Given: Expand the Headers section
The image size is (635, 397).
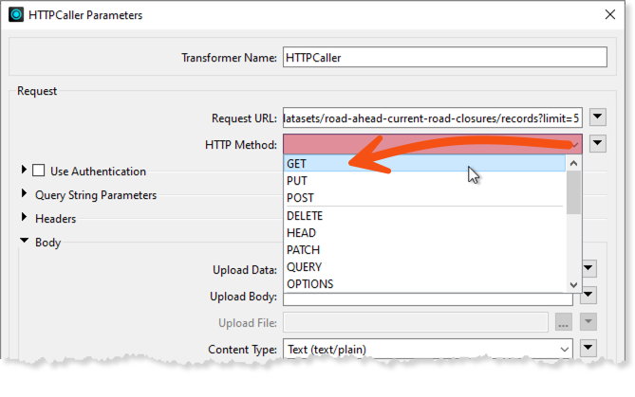Looking at the screenshot, I should 24,219.
